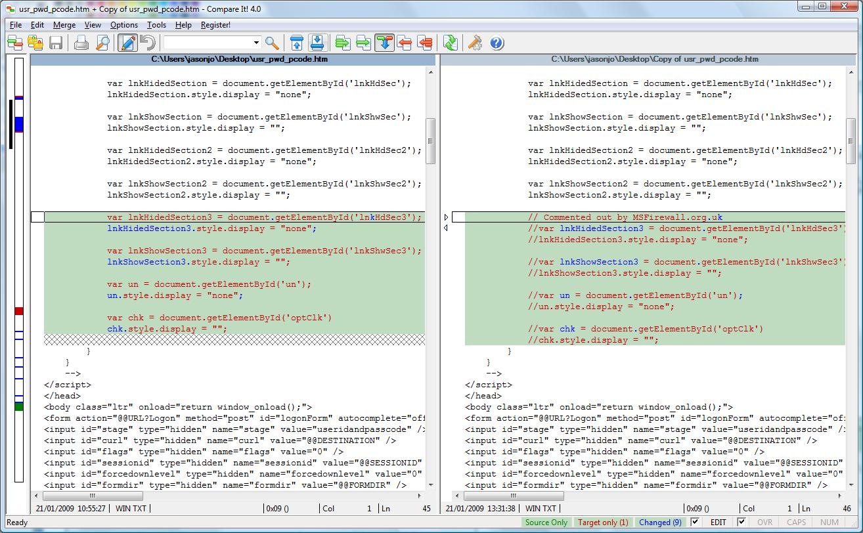
Task: Click left file path header usr_pwd_pcode.htm
Action: [x=240, y=59]
